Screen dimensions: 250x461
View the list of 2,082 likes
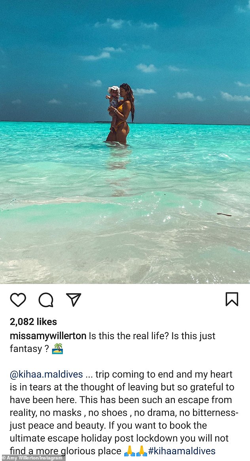(x=33, y=322)
